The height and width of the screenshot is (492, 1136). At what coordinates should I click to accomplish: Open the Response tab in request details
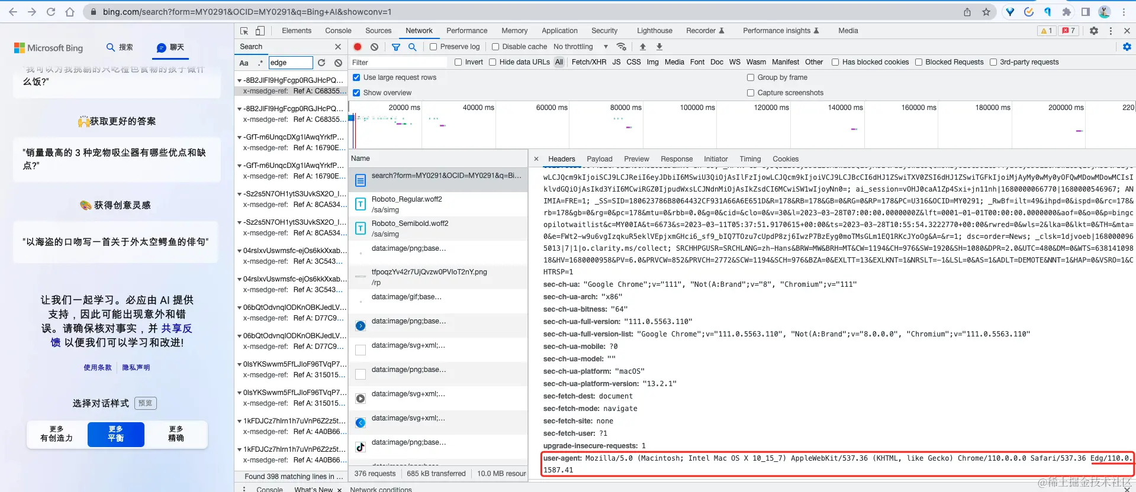pos(677,159)
